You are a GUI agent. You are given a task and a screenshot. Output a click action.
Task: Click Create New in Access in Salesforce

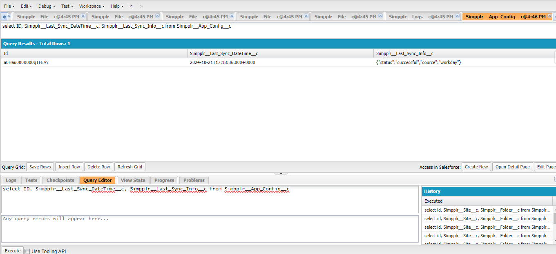click(476, 167)
